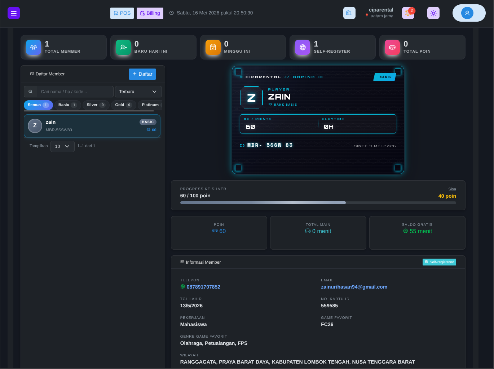Click BASIC badge on zain row

point(148,122)
